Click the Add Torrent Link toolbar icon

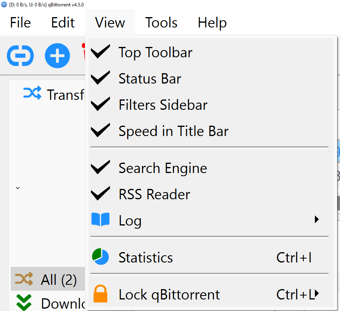[x=20, y=56]
